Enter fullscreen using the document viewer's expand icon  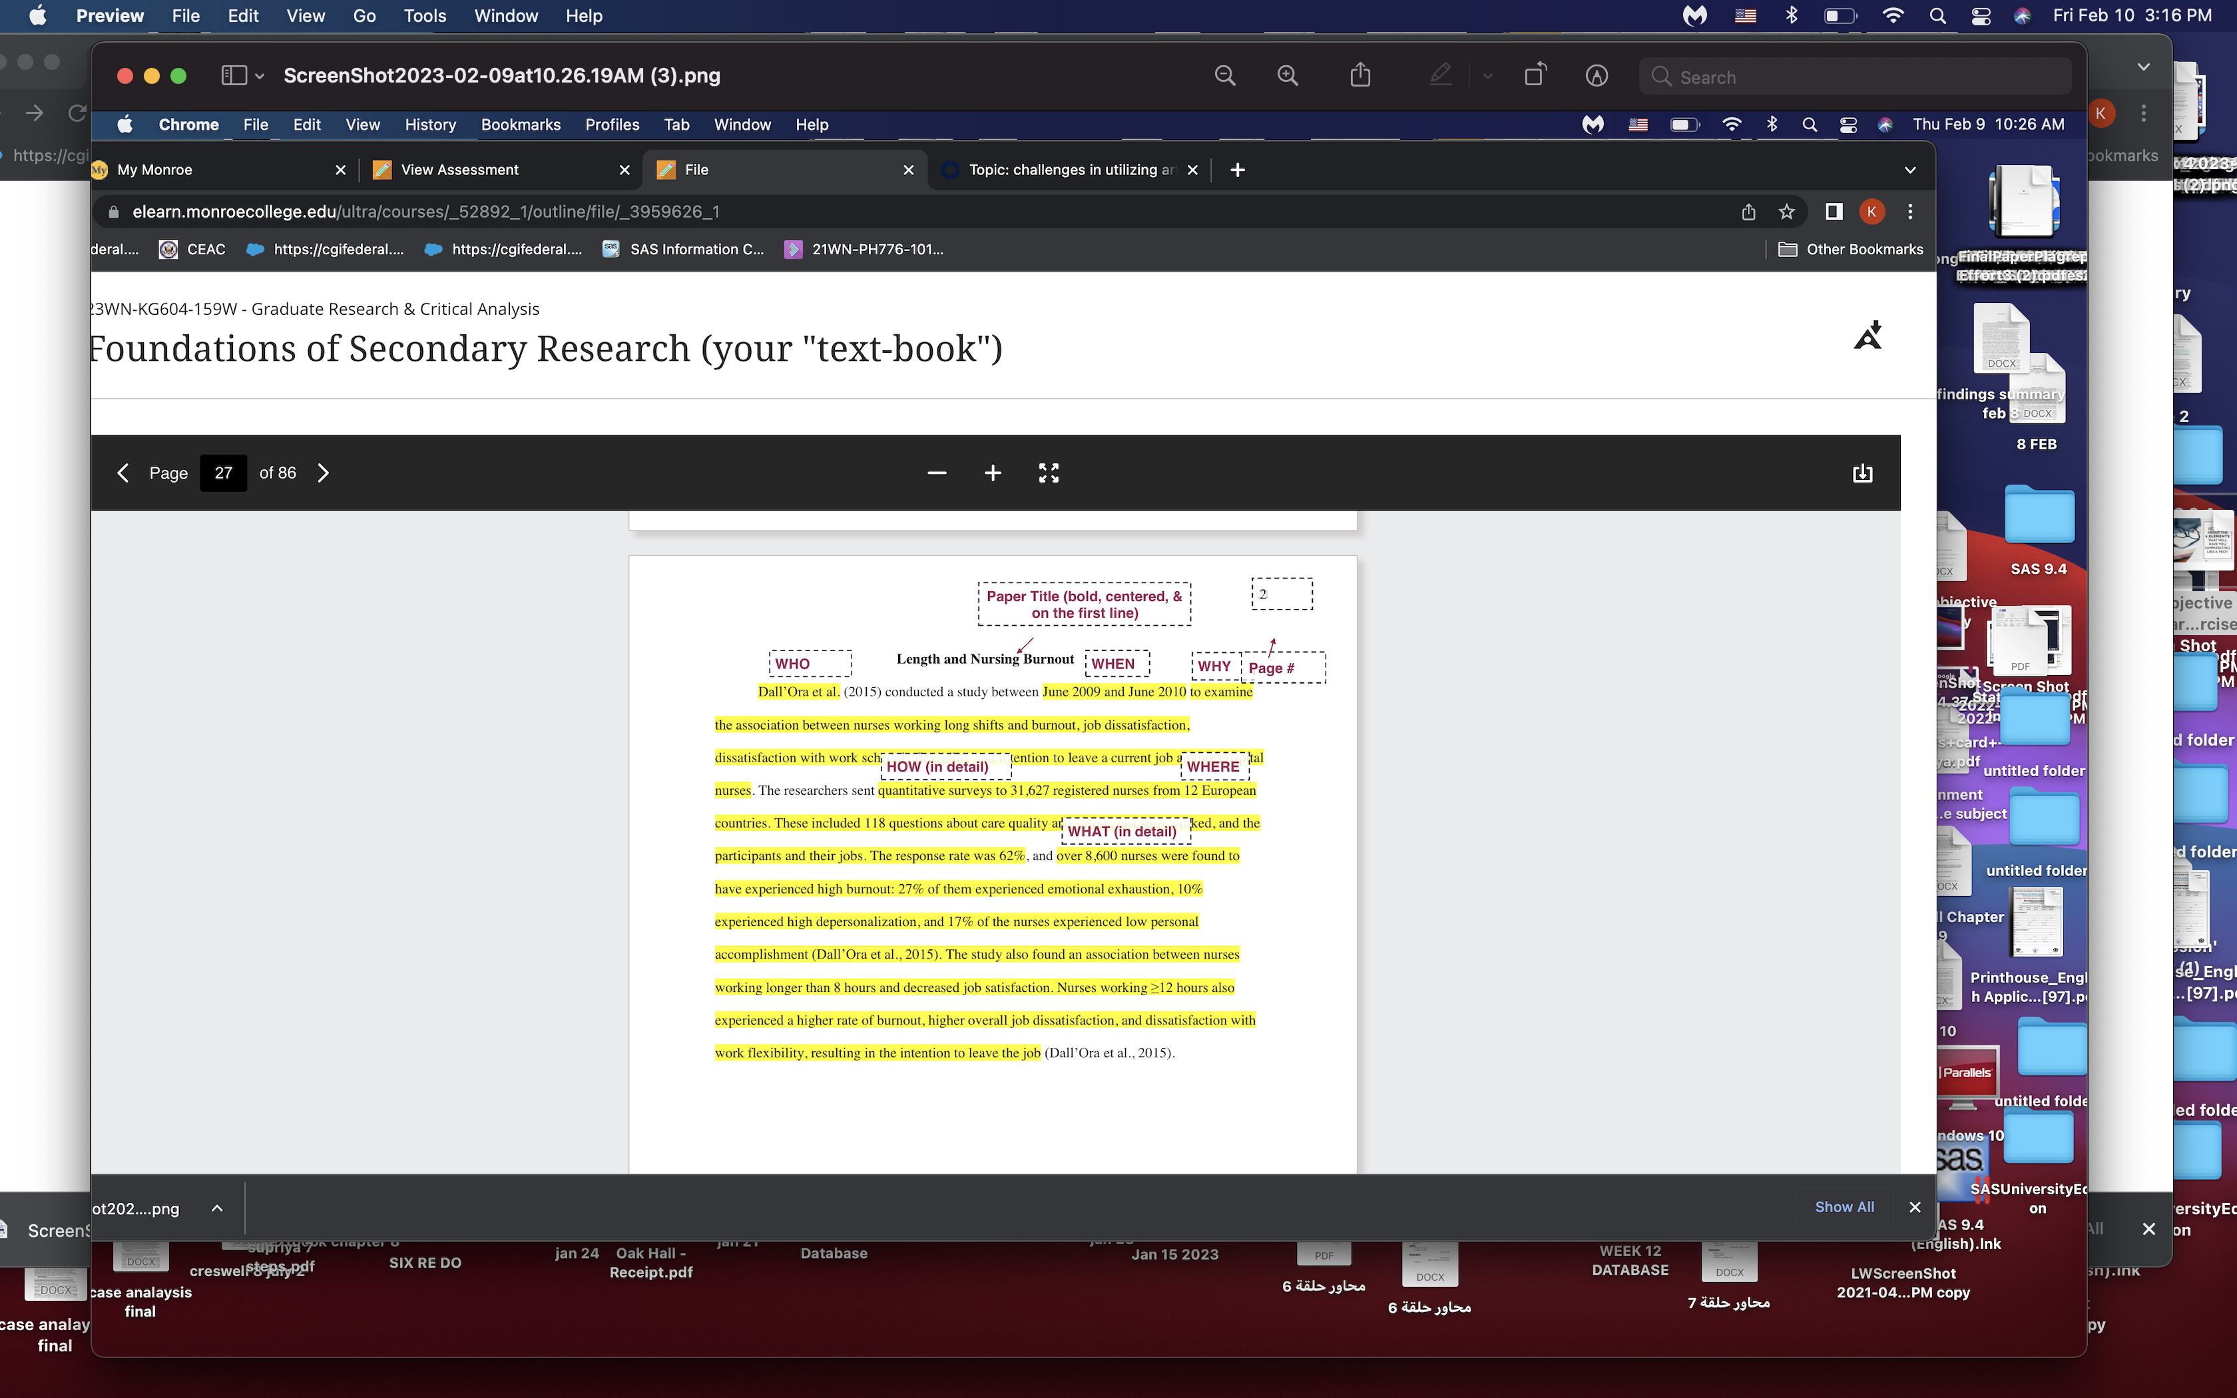tap(1048, 473)
